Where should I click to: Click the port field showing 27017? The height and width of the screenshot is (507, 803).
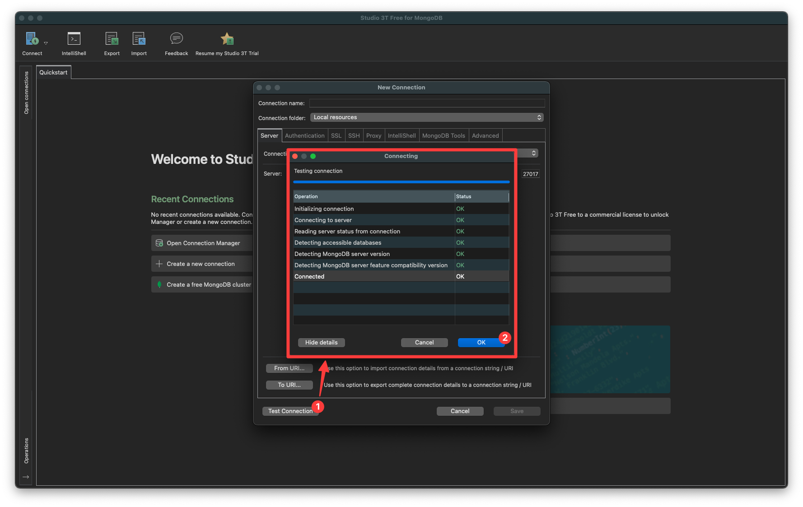531,174
